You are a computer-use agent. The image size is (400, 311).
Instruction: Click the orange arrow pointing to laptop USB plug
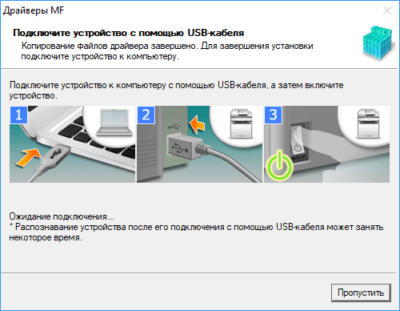coord(29,157)
